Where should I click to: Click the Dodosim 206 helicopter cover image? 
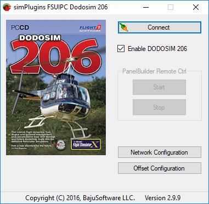click(x=56, y=87)
